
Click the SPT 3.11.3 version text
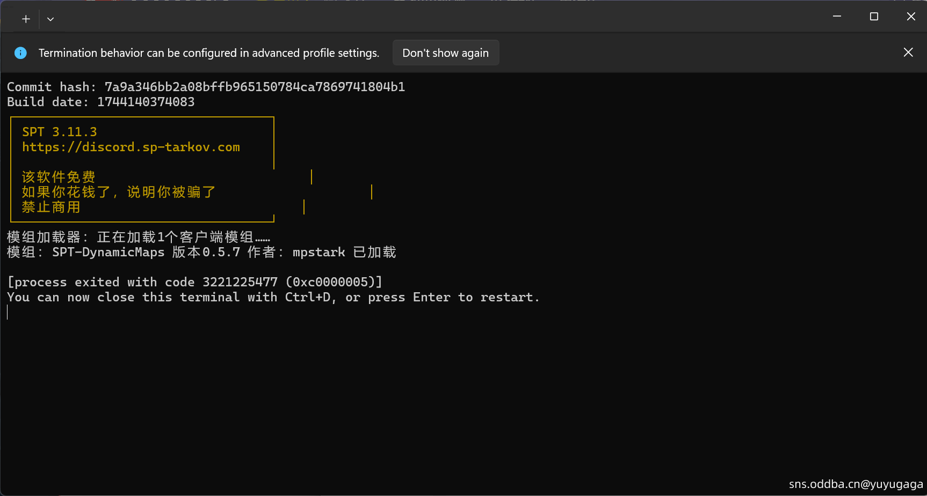tap(60, 132)
